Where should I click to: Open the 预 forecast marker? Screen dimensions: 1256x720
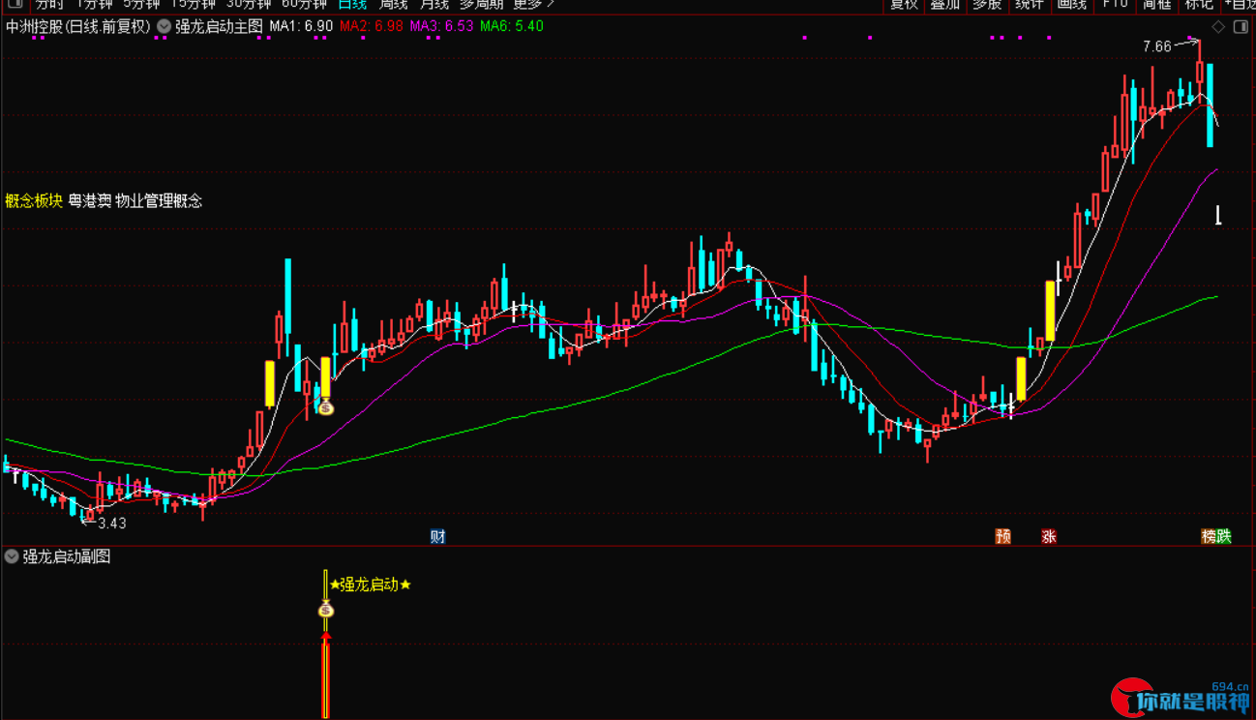point(1003,536)
